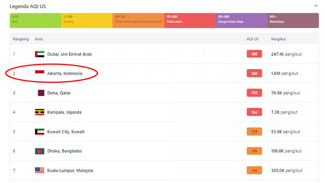Select the green 0-50 Baik legend swatch

point(35,20)
